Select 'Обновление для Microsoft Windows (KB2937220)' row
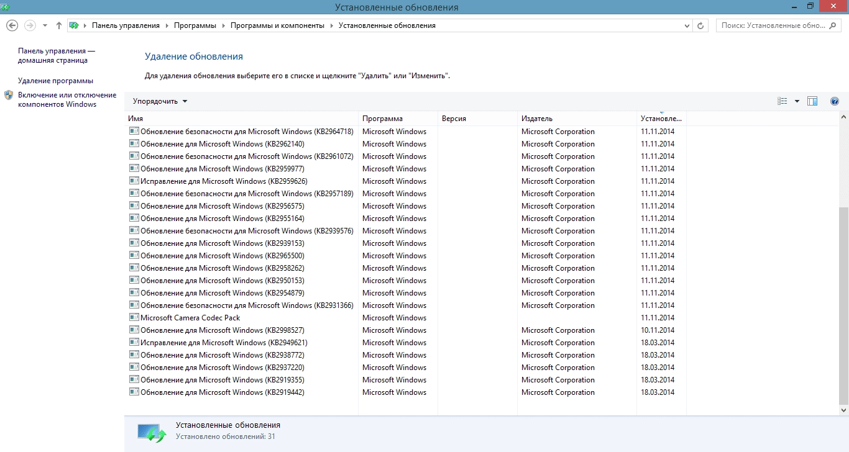 [x=406, y=368]
